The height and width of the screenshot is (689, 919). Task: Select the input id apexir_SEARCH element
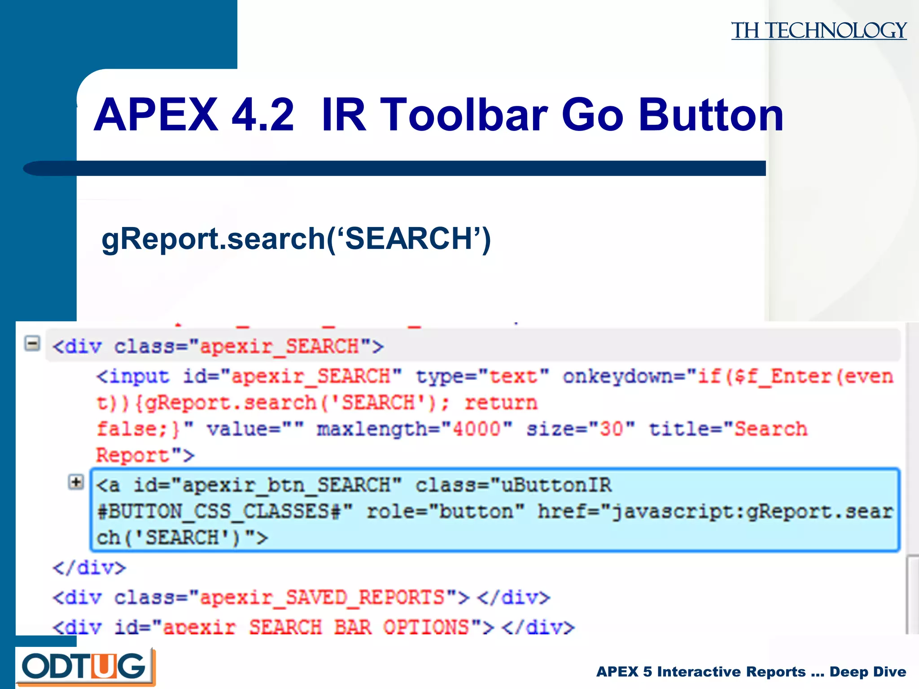pos(495,416)
